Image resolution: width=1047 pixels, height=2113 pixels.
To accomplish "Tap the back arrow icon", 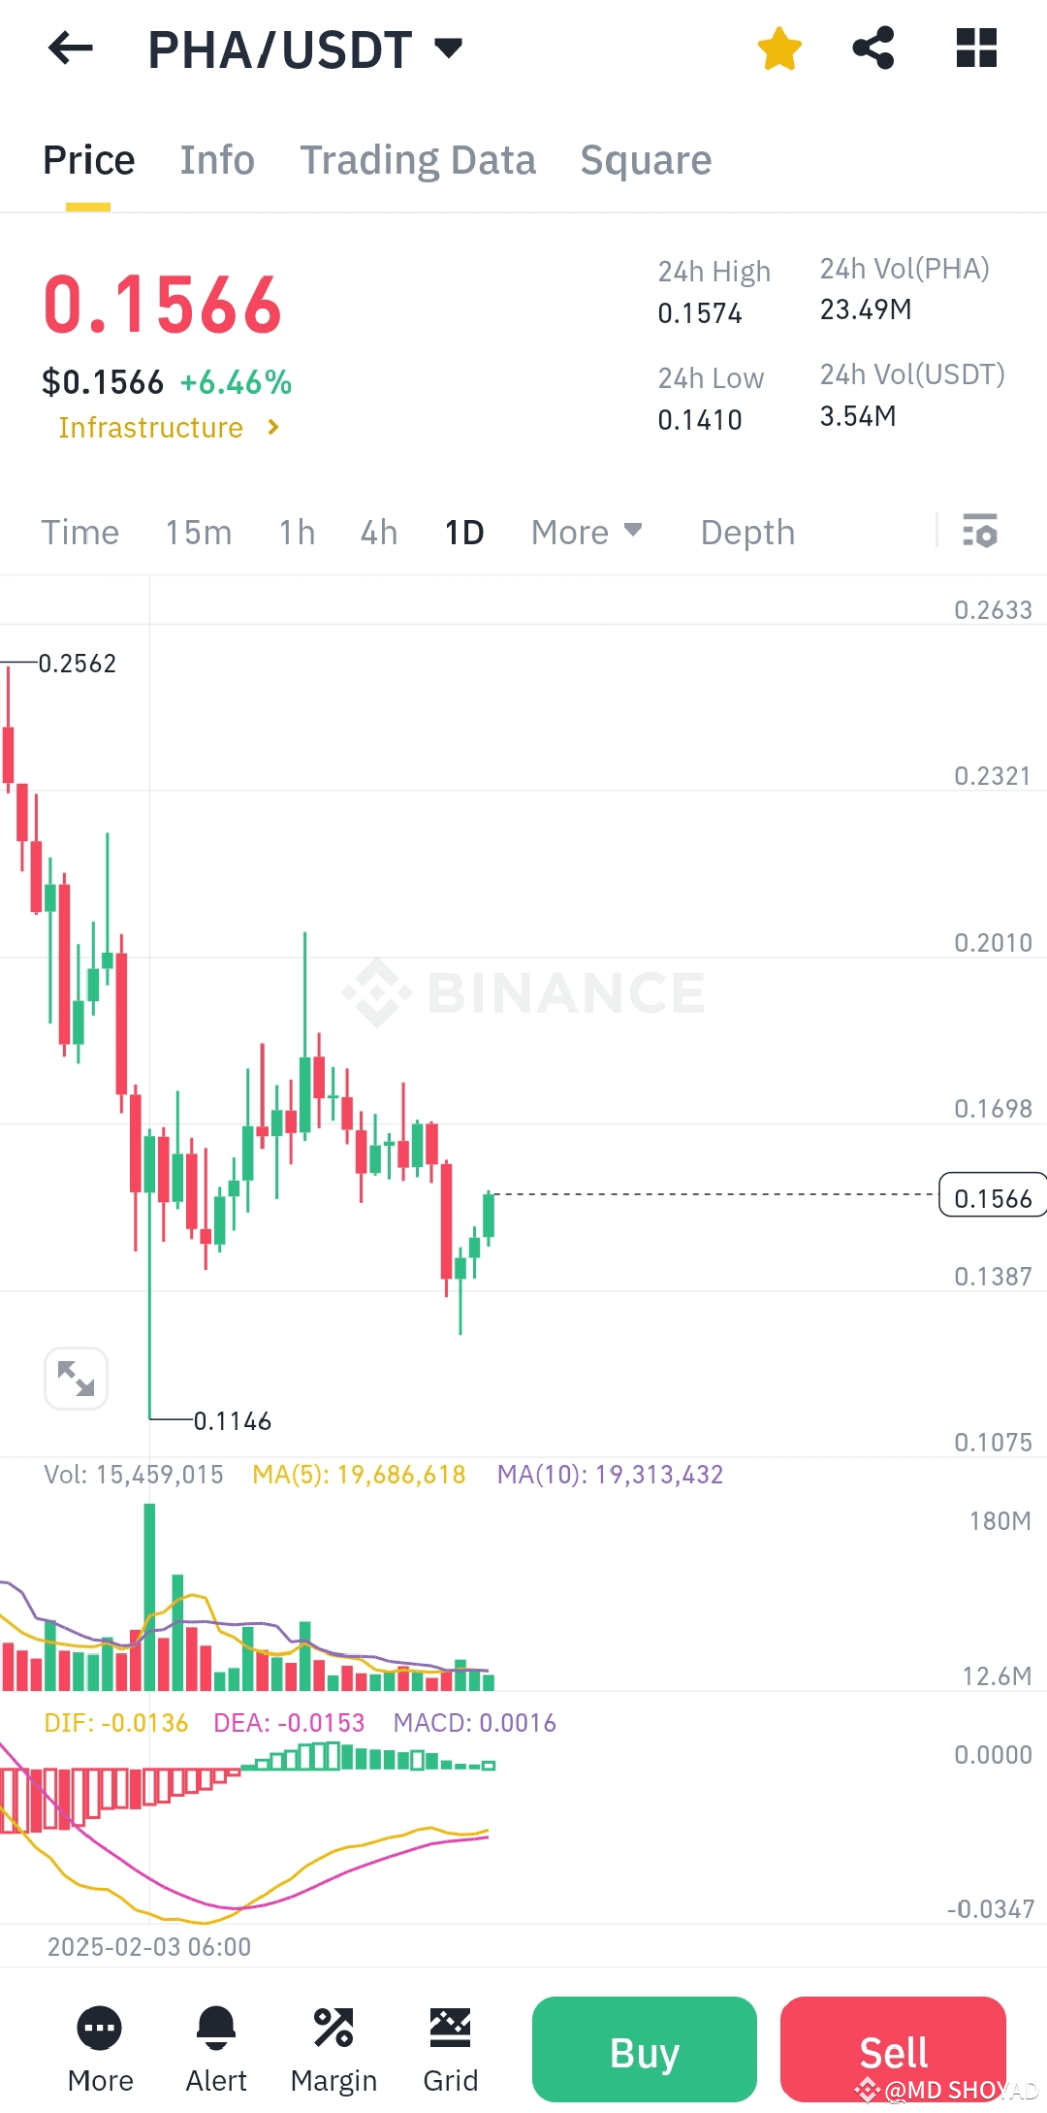I will (x=70, y=49).
